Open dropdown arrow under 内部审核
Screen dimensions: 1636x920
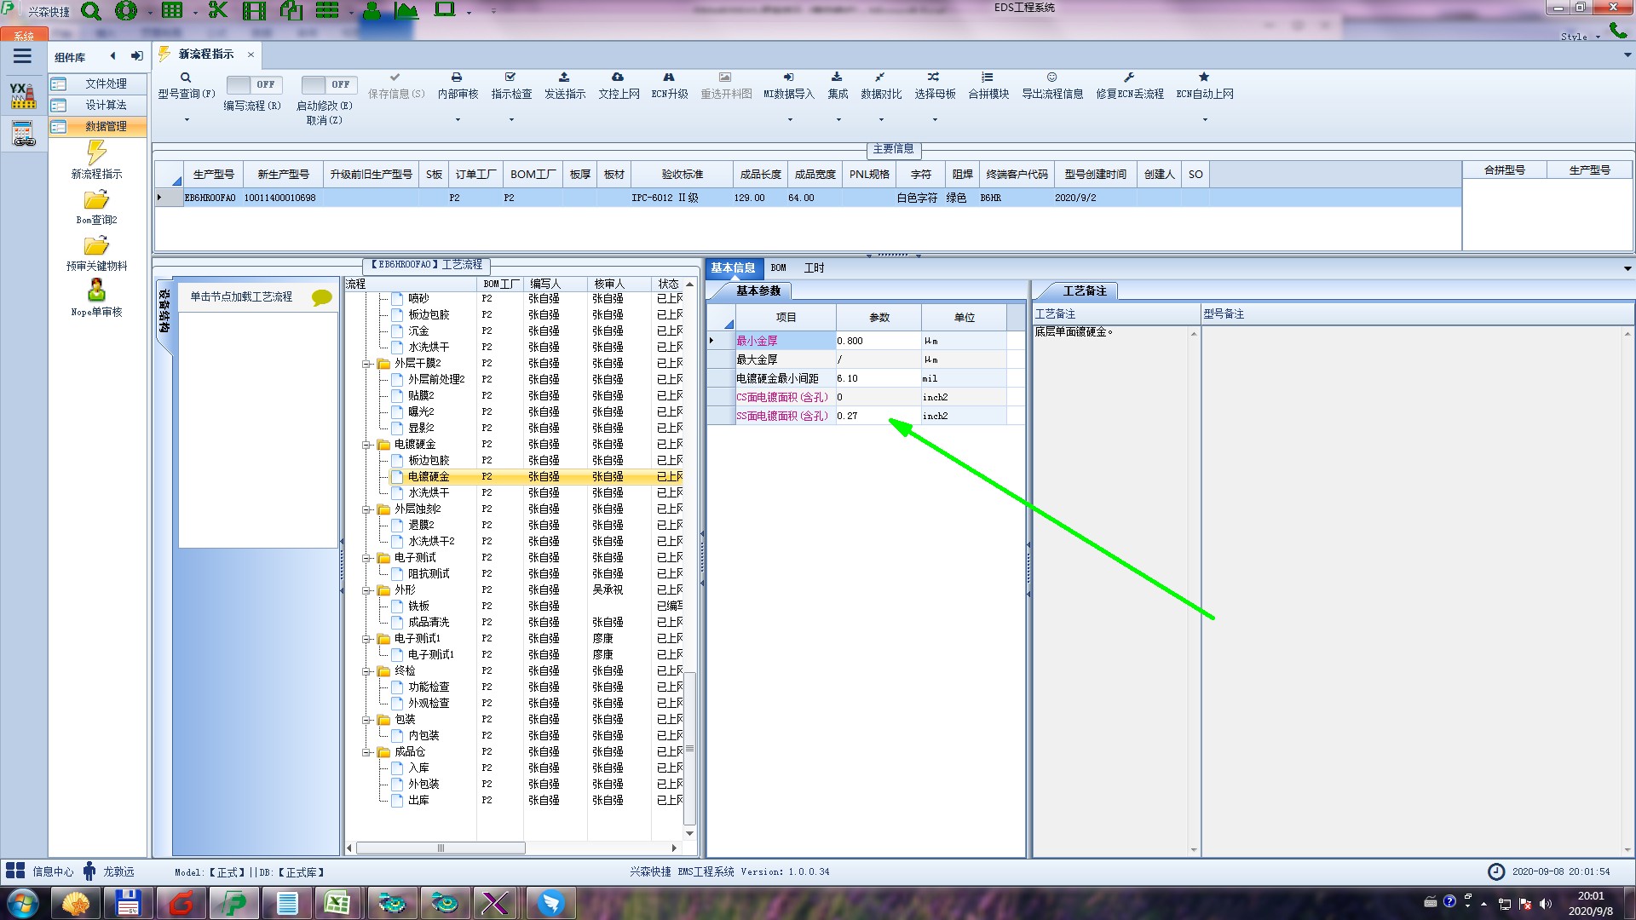[458, 120]
